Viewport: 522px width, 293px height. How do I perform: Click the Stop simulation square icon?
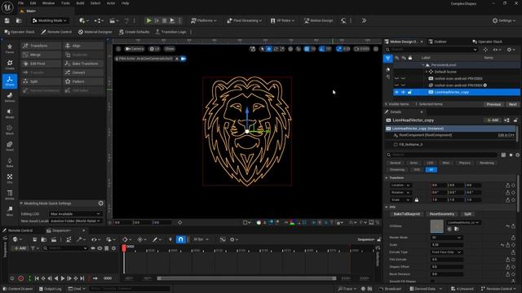(x=165, y=20)
